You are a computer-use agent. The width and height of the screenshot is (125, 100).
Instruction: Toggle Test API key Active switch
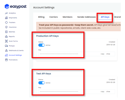[x=41, y=83]
